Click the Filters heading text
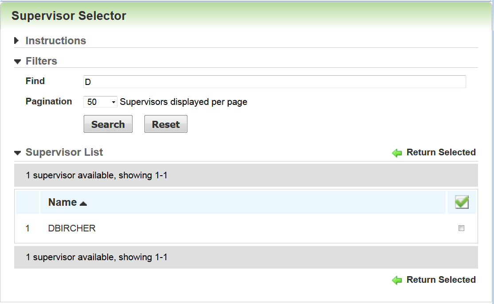The width and height of the screenshot is (494, 304). (41, 61)
